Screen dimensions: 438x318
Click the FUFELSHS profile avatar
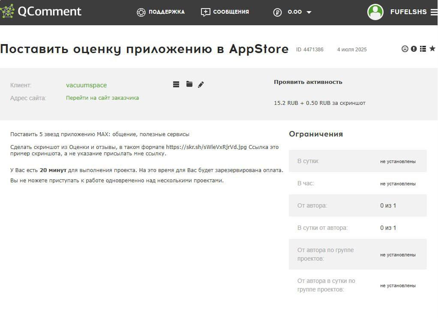click(375, 12)
